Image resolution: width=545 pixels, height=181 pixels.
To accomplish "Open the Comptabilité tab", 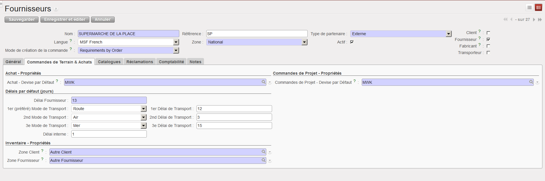I will (x=171, y=62).
